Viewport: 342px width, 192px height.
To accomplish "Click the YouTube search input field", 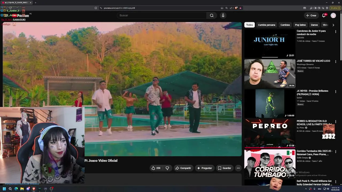I will 162,15.
